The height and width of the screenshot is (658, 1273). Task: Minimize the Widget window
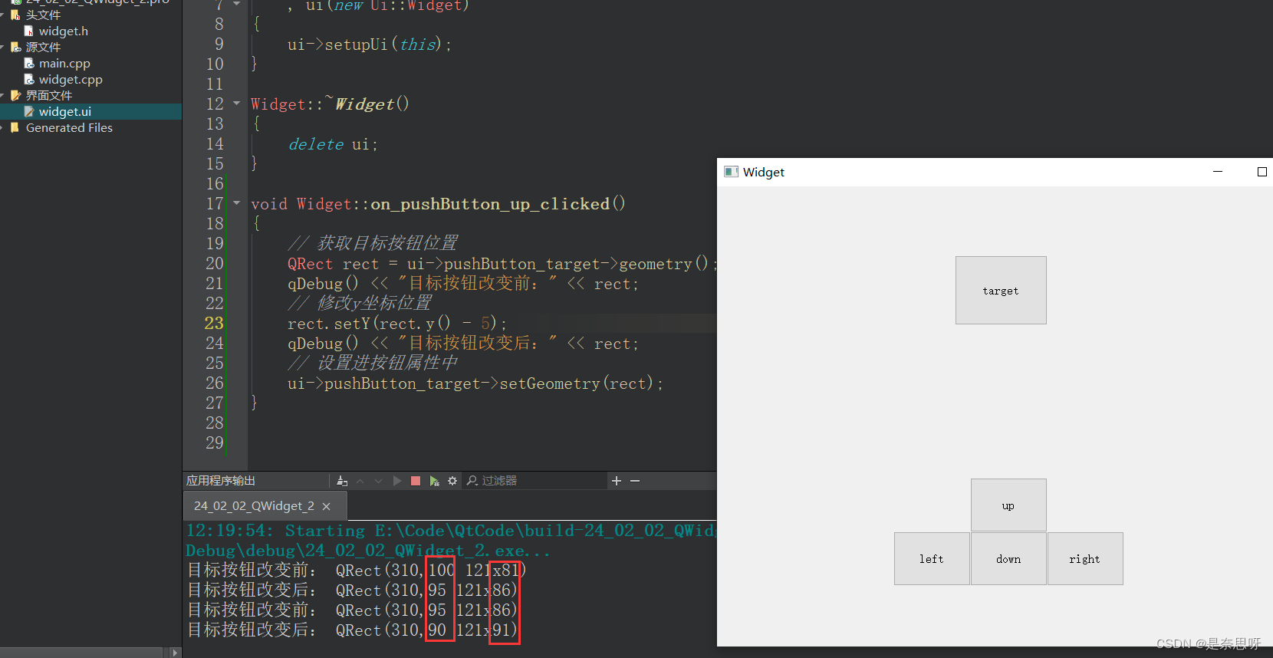(x=1218, y=172)
